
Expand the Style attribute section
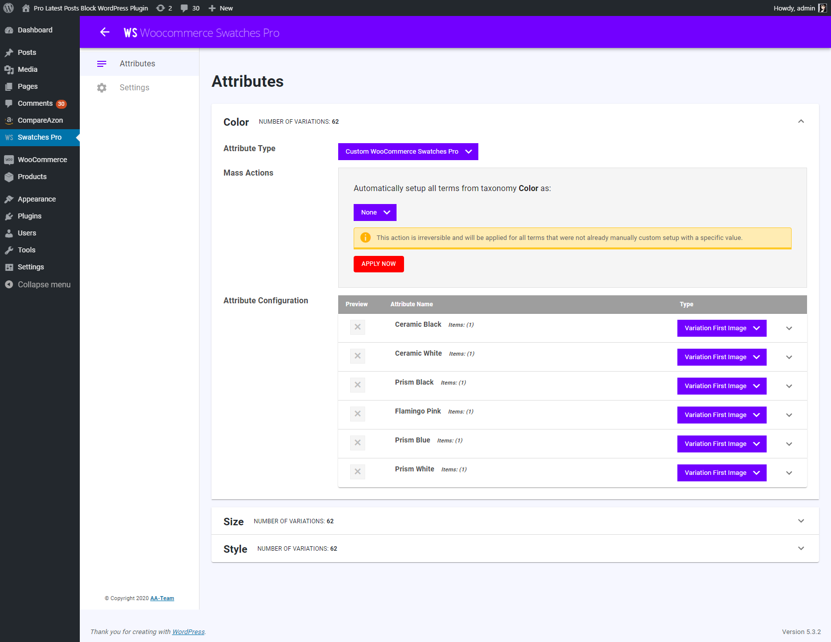801,548
